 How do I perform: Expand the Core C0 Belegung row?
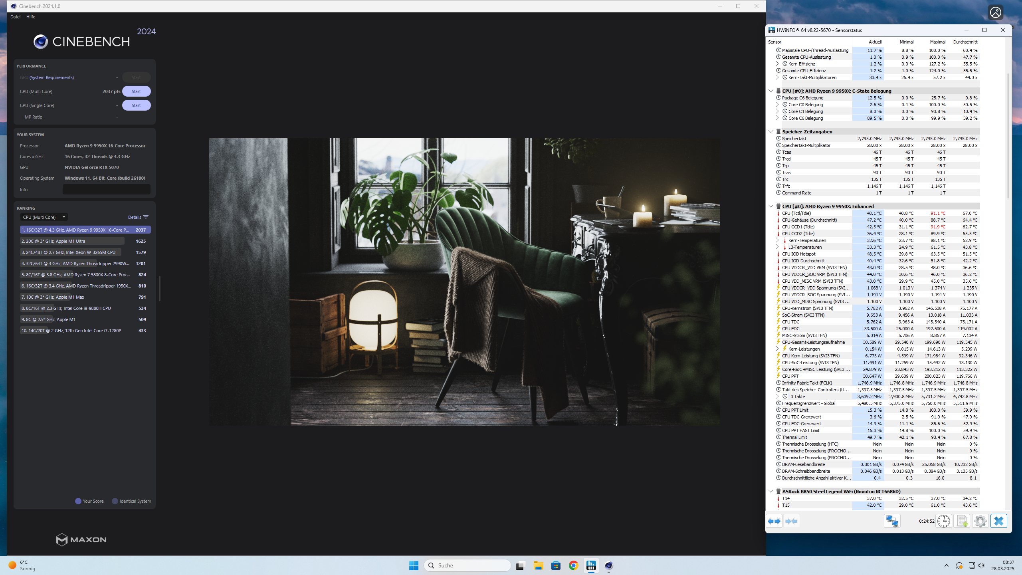coord(777,105)
